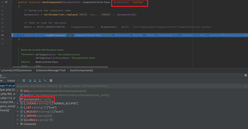Click the Step Over debugger icon

click(31, 80)
